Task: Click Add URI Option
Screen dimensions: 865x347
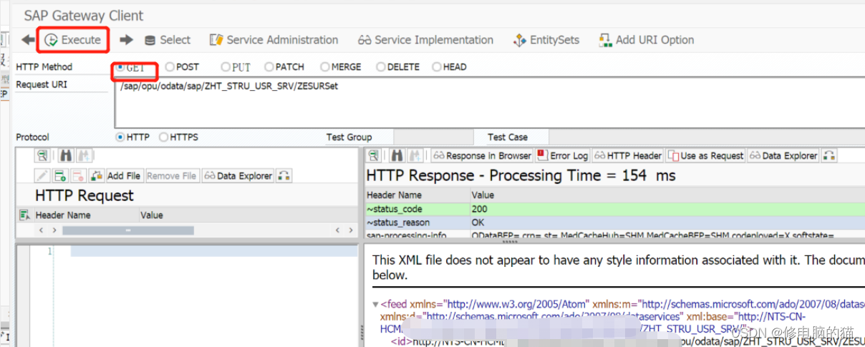Action: click(x=646, y=40)
